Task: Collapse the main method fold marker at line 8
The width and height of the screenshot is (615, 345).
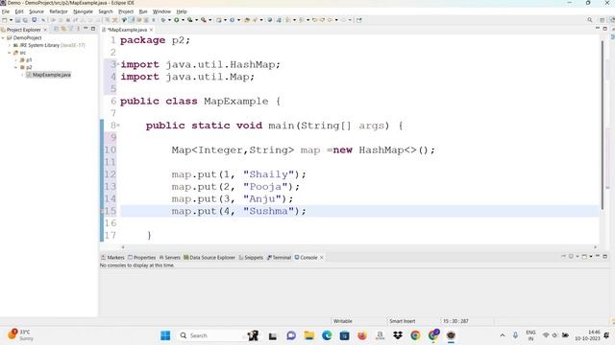Action: tap(118, 126)
